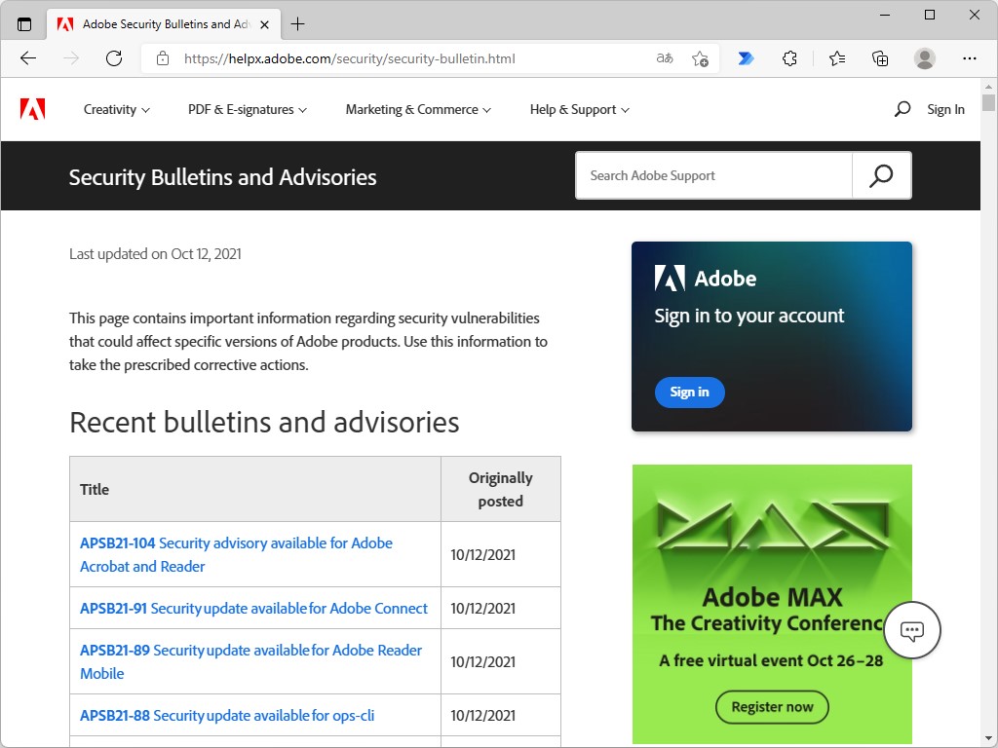Open the Favorites list icon
Viewport: 998px width, 748px height.
pos(837,58)
